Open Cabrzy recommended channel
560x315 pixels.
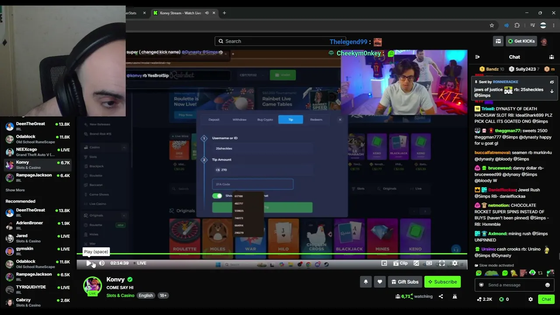point(38,302)
